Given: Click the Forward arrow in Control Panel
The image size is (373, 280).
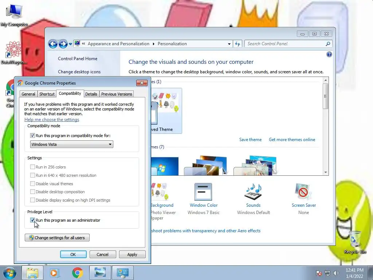Looking at the screenshot, I should [x=63, y=44].
